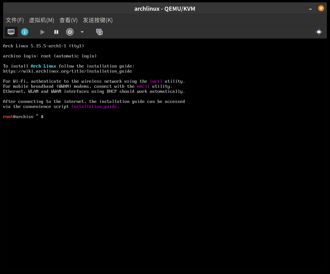Close the archlinux QEMU/KVM window
330x274 pixels.
click(321, 8)
